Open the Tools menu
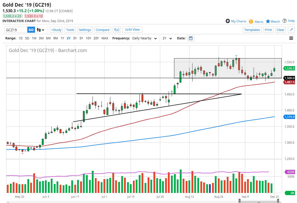The image size is (297, 203). (70, 30)
